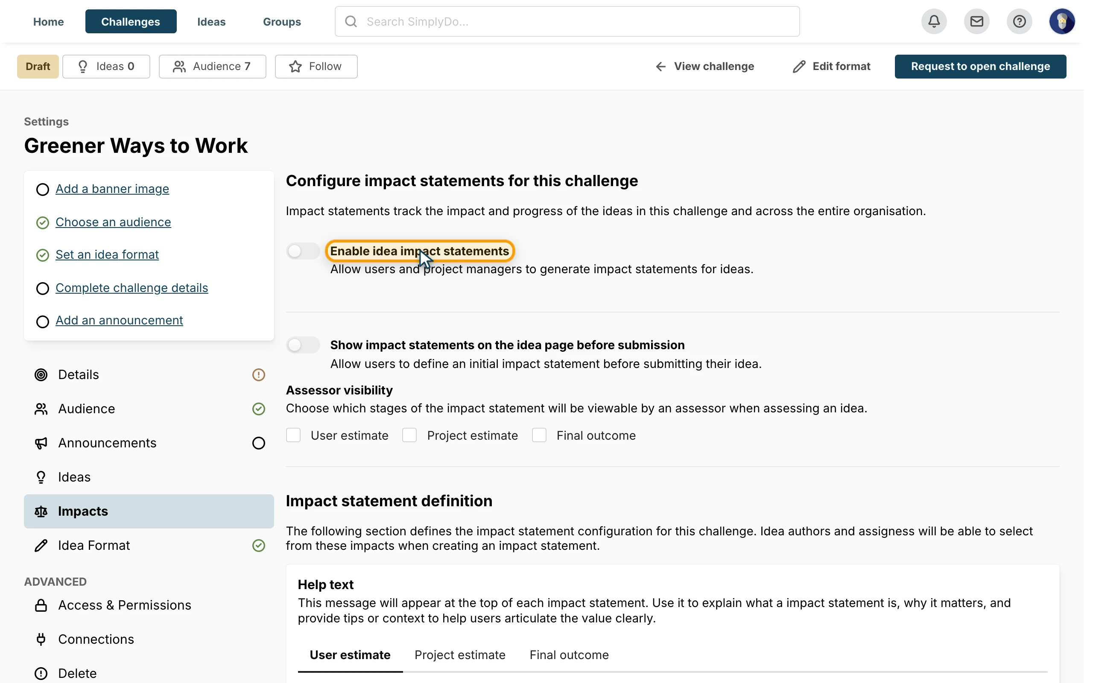Switch to the Project estimate tab
1093x683 pixels.
460,655
